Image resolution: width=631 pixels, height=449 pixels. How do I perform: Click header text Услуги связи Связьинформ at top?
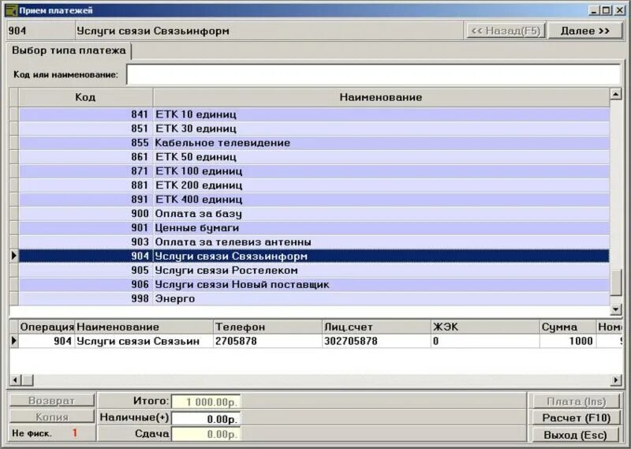pyautogui.click(x=153, y=31)
